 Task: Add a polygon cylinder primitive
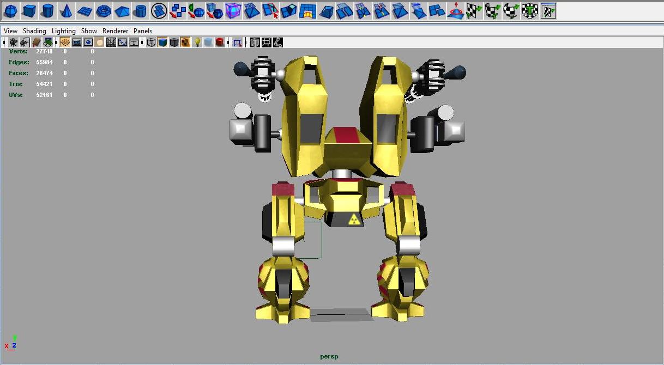pos(47,10)
